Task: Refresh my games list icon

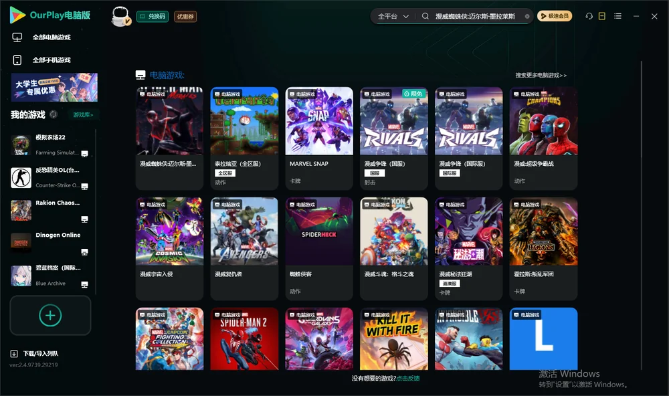Action: pos(54,114)
